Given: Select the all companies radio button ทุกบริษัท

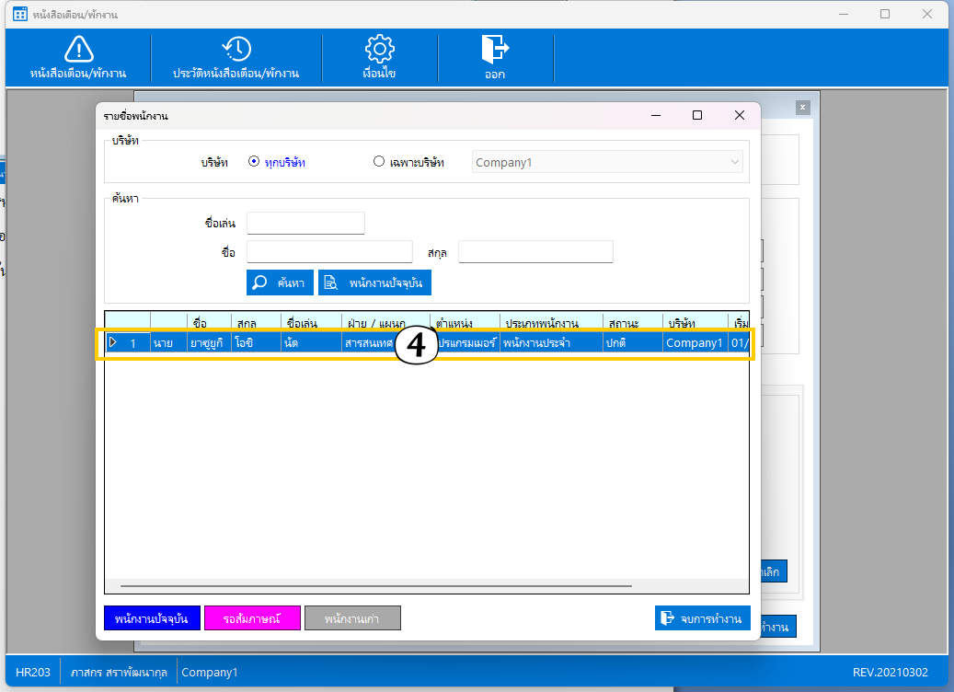Looking at the screenshot, I should [x=254, y=162].
